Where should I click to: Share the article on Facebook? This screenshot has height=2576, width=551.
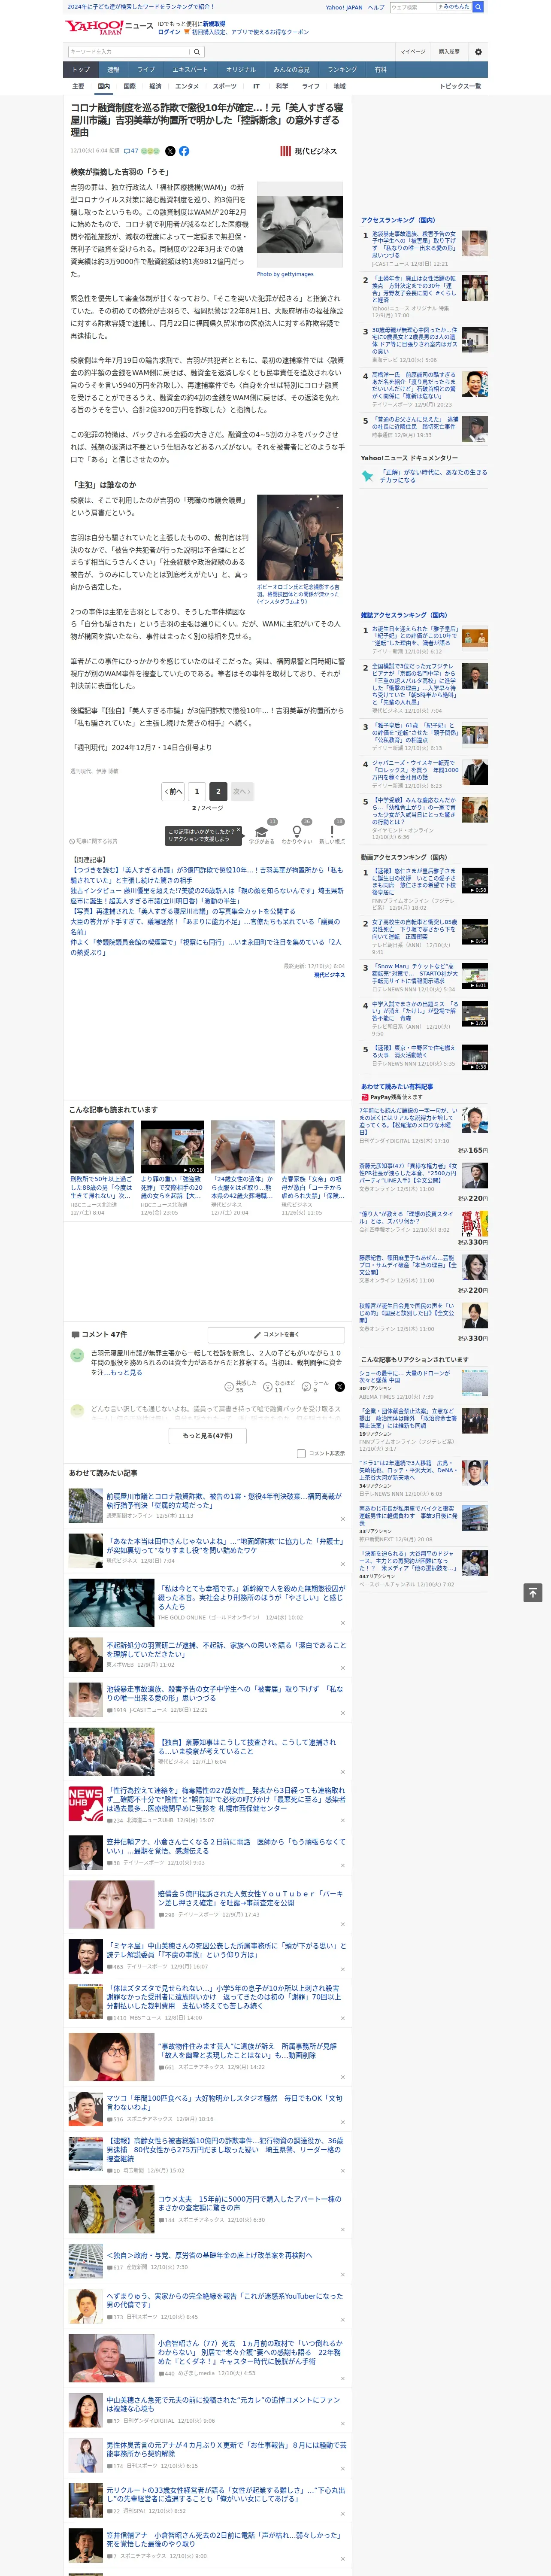[x=184, y=151]
